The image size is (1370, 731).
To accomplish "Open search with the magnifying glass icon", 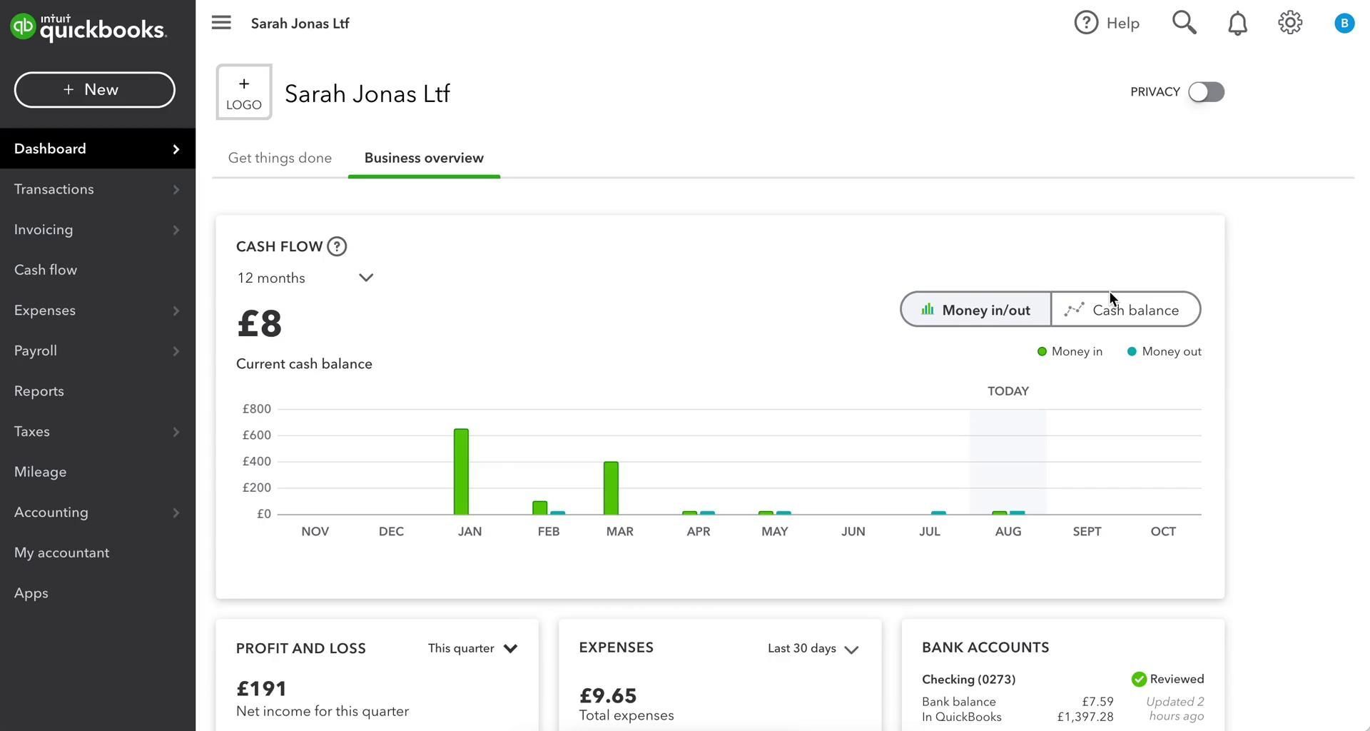I will 1184,23.
